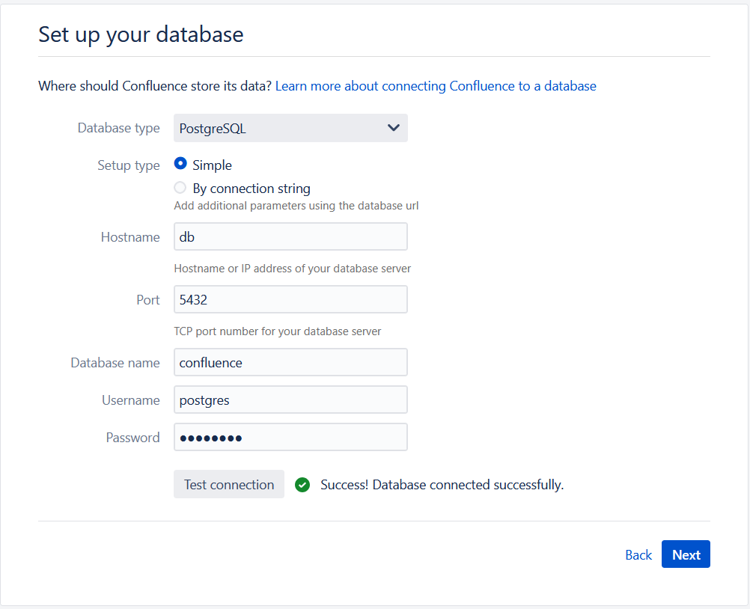Open the Database type PostgreSQL dropdown

(290, 128)
